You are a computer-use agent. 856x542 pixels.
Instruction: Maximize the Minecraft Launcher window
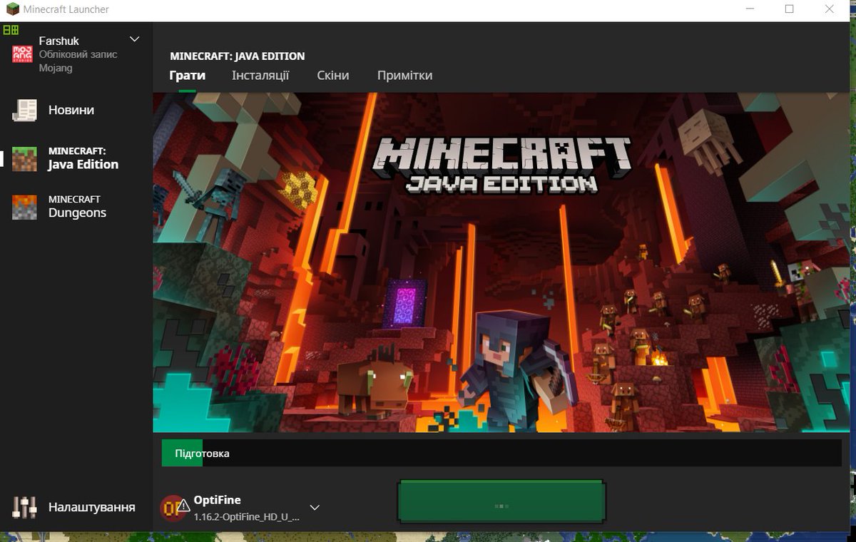789,10
